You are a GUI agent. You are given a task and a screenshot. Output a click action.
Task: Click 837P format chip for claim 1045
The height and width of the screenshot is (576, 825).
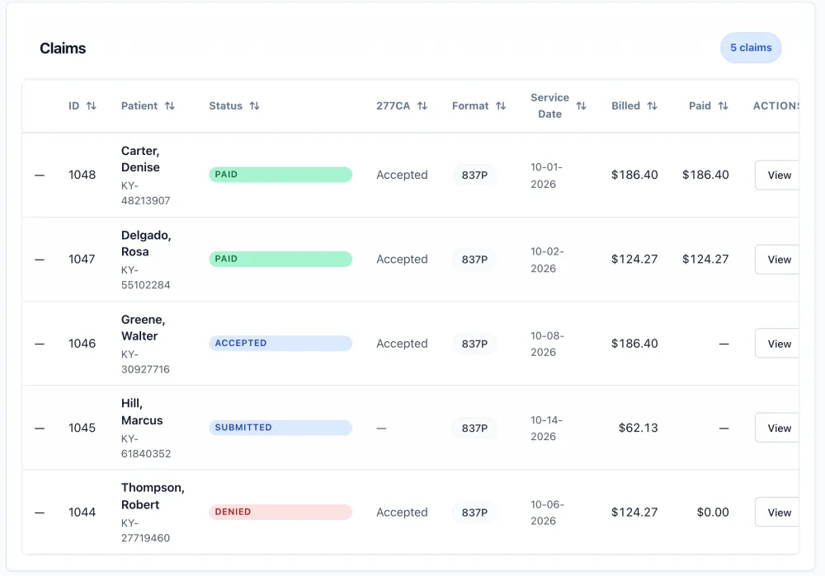[474, 428]
